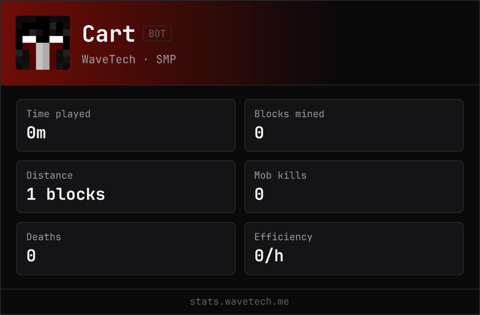Click the Cart player avatar image
This screenshot has width=480, height=315.
pyautogui.click(x=43, y=43)
